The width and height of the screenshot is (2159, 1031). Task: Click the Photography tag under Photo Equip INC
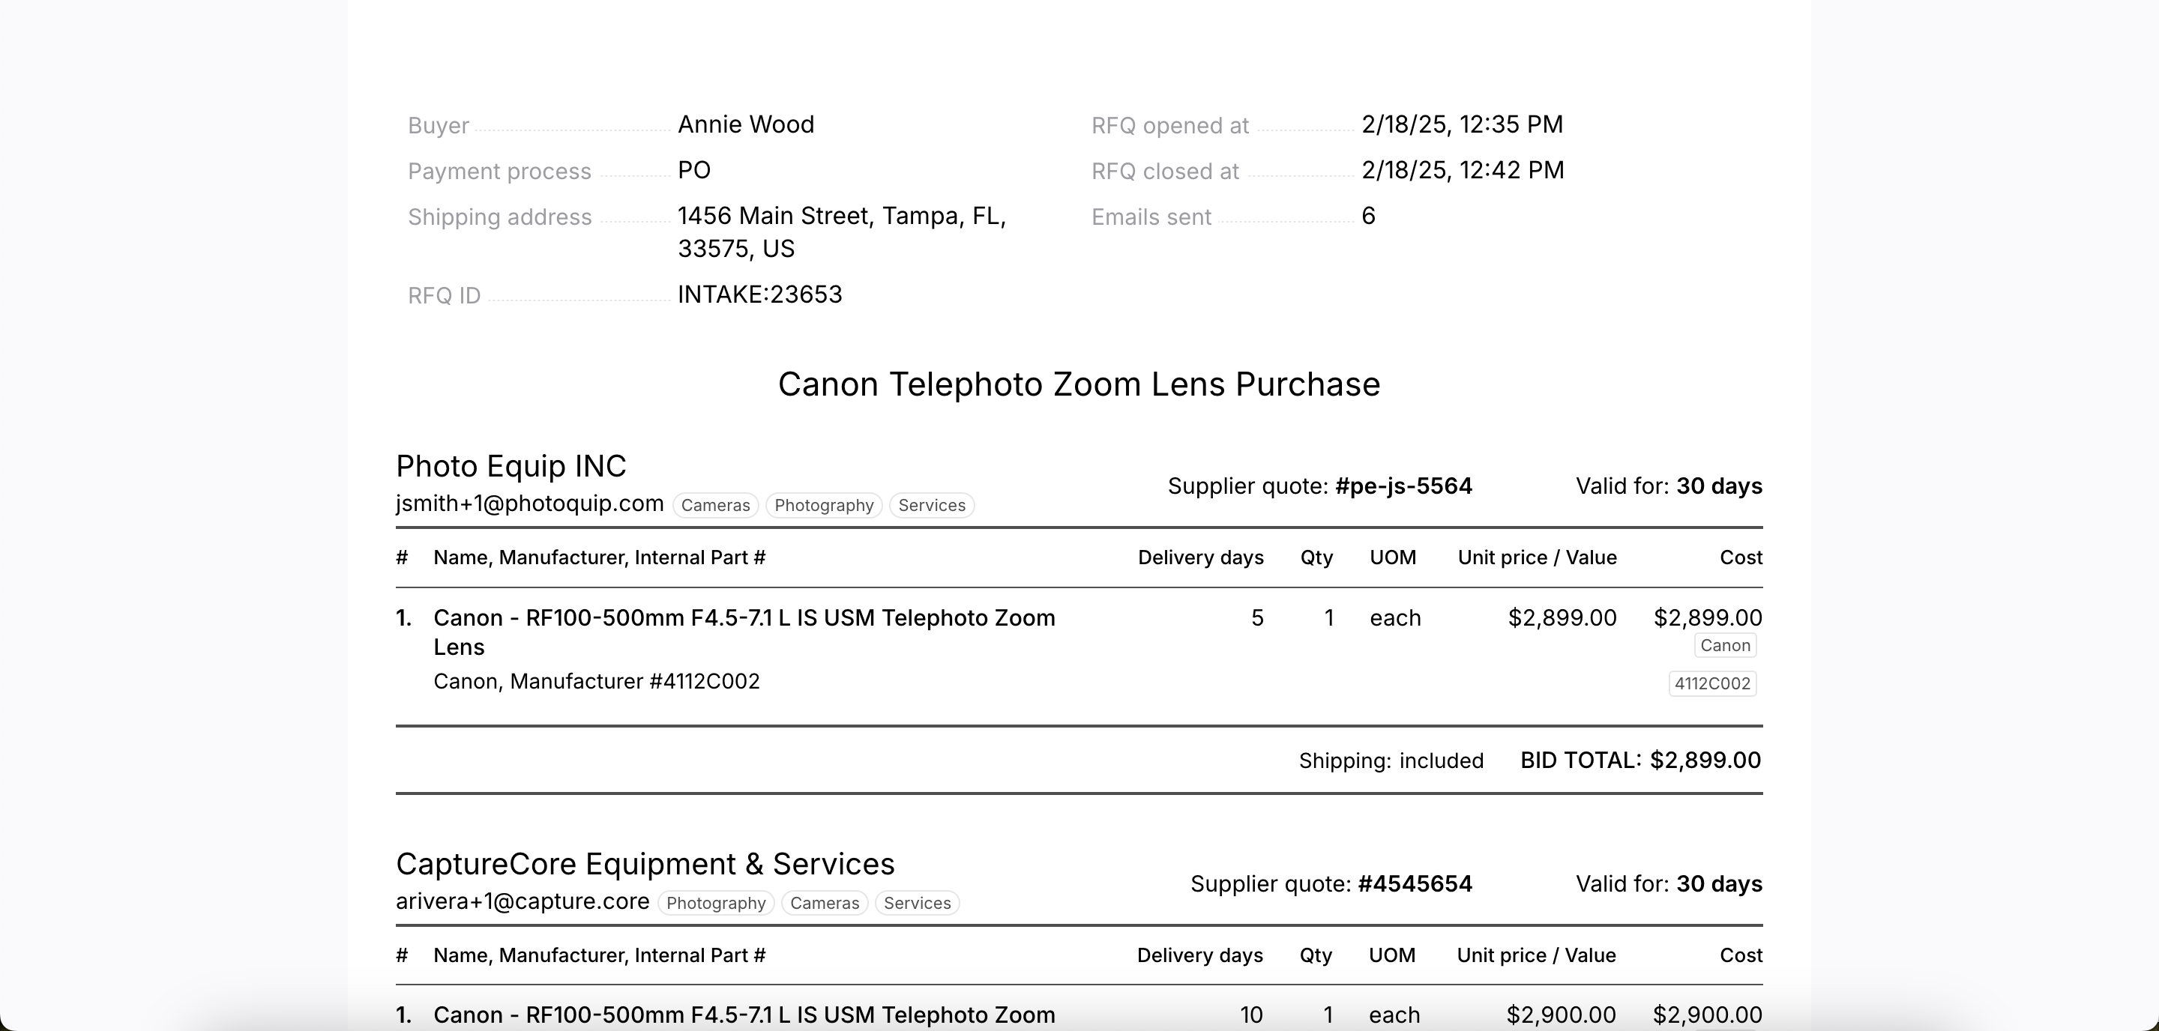click(824, 506)
